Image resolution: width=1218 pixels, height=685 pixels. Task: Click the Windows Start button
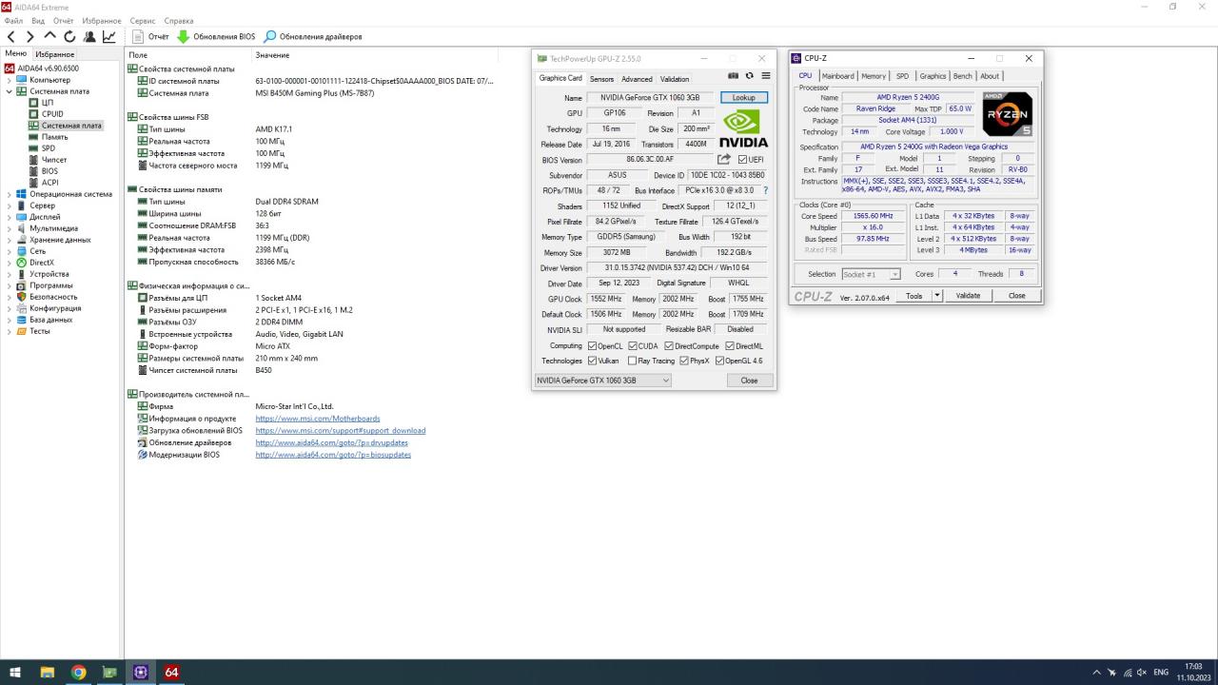pyautogui.click(x=15, y=672)
